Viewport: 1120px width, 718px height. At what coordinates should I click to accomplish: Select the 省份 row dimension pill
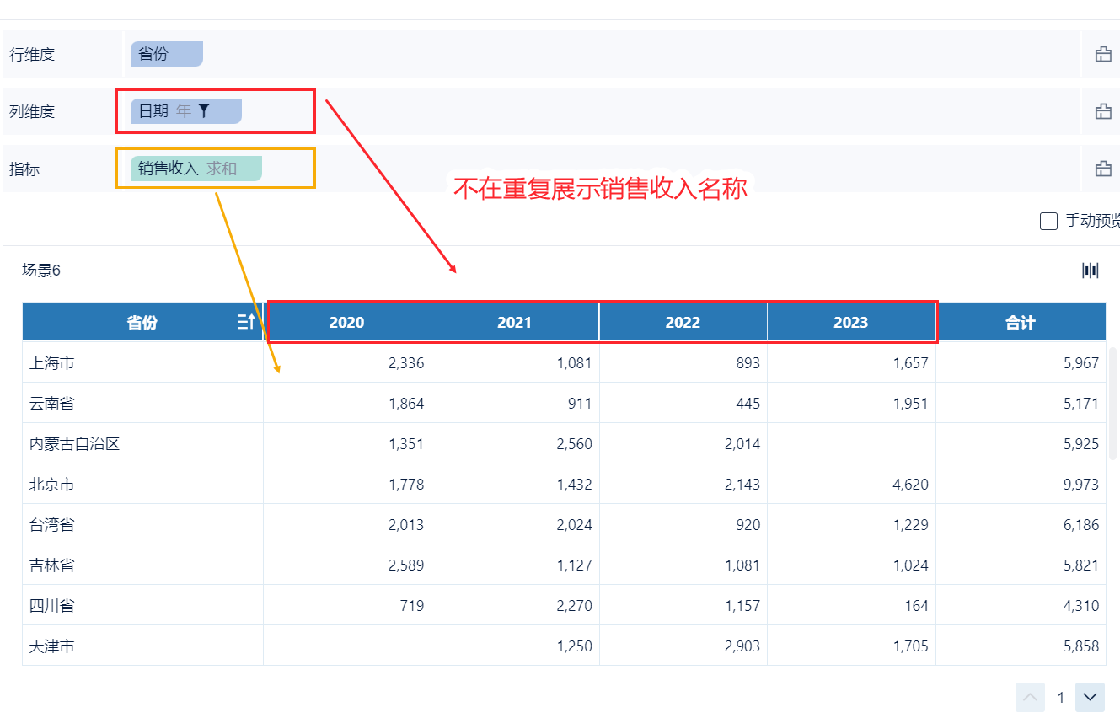[167, 54]
